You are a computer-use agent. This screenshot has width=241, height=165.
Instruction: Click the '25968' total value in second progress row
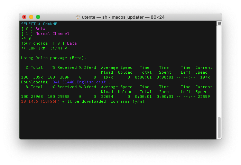[x=37, y=97]
